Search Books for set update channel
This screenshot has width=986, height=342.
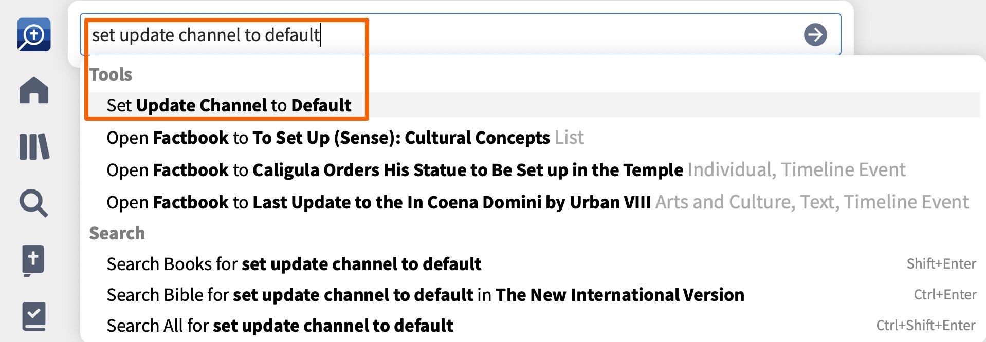click(294, 264)
